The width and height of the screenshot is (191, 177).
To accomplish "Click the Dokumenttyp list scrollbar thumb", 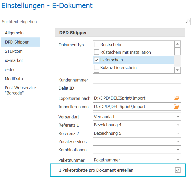I will point(177,51).
